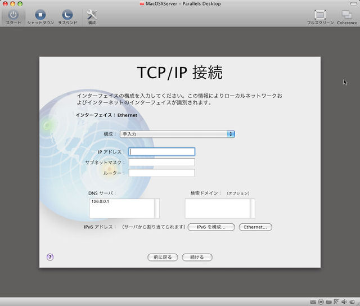Click the window resize grip in corner
360x306 pixels.
pyautogui.click(x=358, y=304)
